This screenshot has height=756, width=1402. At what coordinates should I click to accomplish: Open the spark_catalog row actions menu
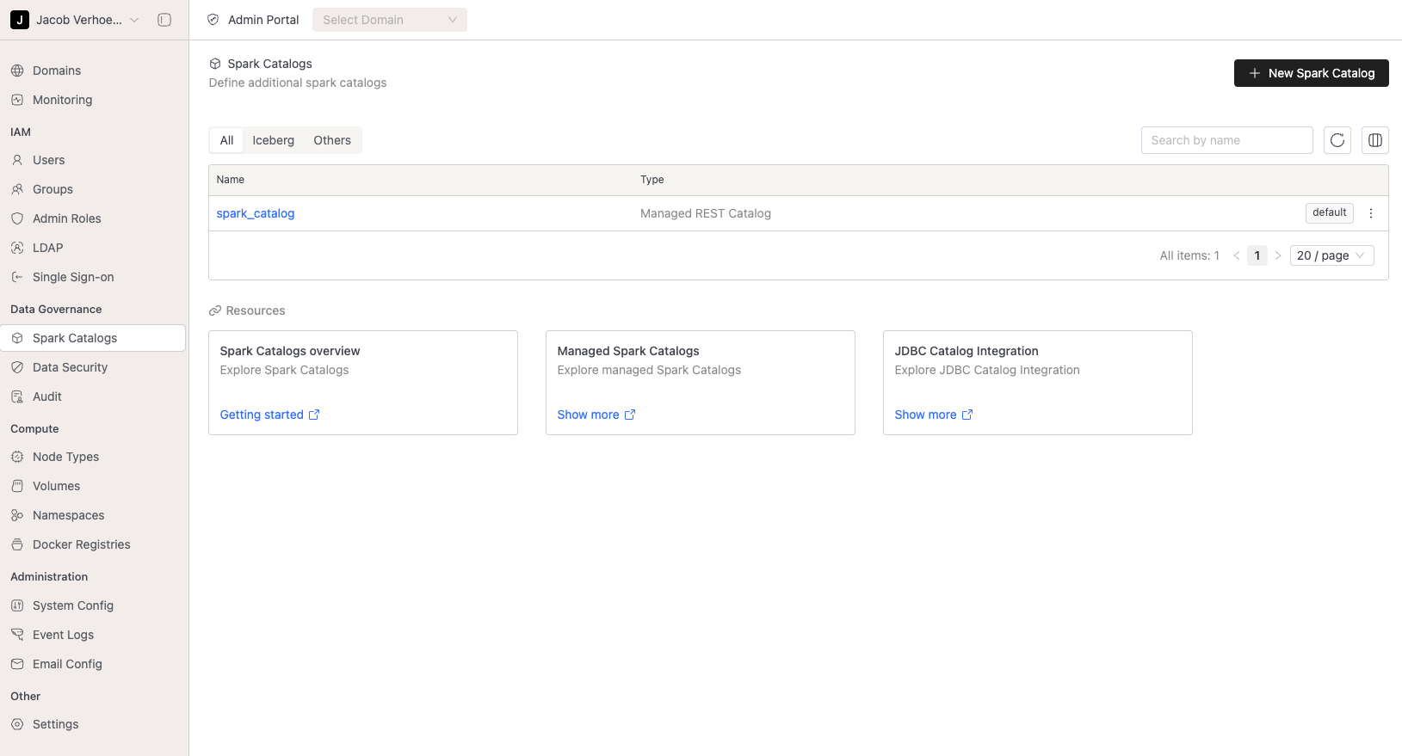[1371, 213]
